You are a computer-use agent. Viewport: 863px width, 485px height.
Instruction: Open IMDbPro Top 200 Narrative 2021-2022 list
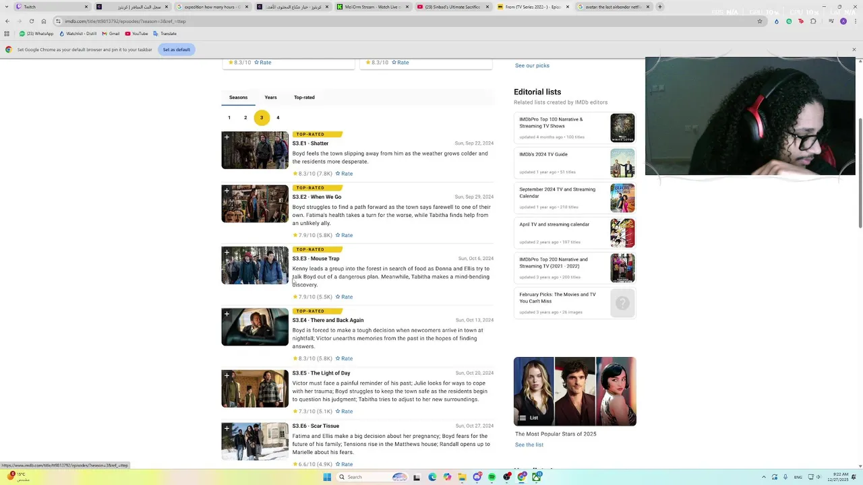pos(574,268)
